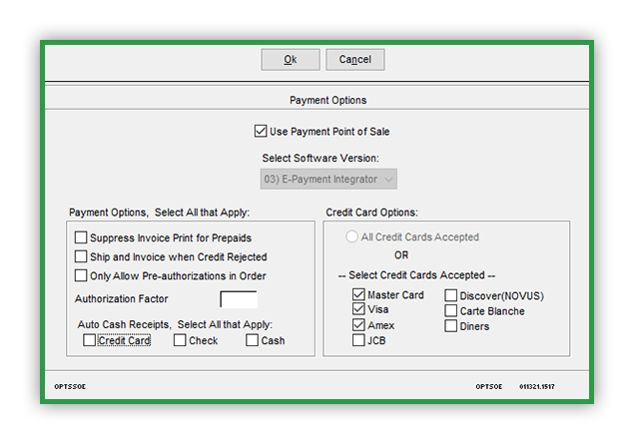Click the Select Credit Cards Accepted heading

pos(417,275)
